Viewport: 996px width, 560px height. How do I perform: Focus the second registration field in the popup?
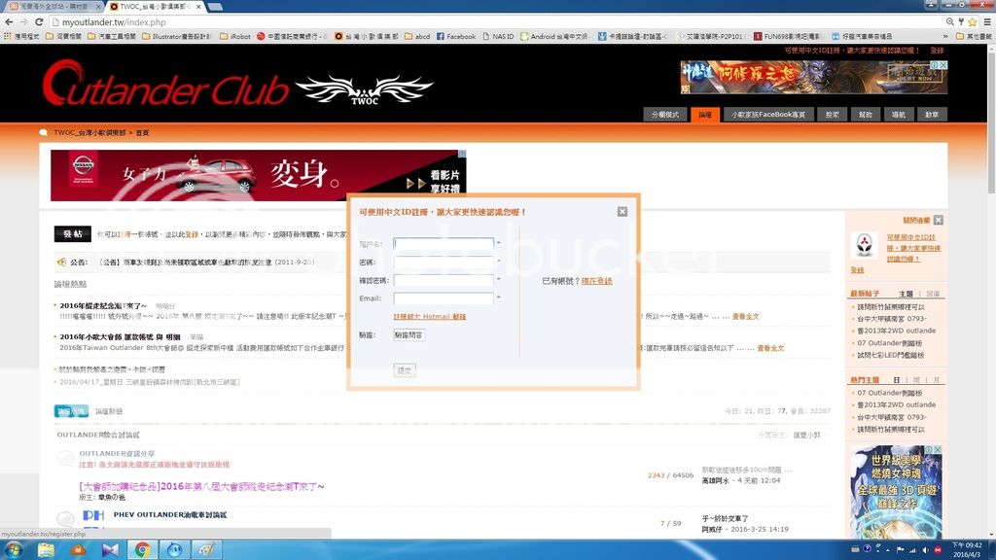[444, 262]
